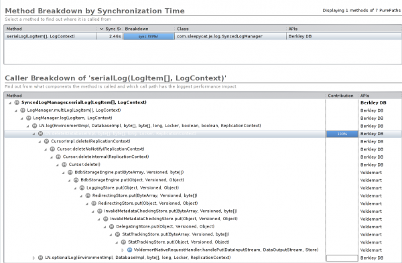
Task: Click the method icon beside Cursor.delete()
Action: click(64, 165)
